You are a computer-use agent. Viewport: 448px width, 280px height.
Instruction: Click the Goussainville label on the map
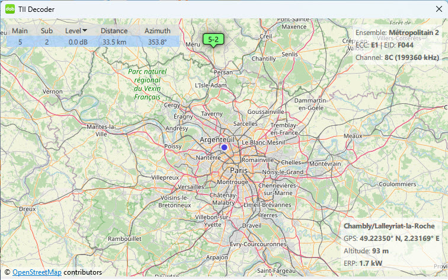click(x=265, y=112)
